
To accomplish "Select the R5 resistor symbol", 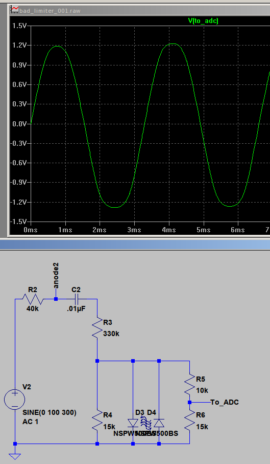I will click(190, 384).
